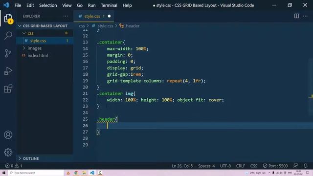Click the .header selector on line 25
The height and width of the screenshot is (176, 313).
point(106,119)
